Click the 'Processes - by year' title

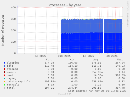(x=65, y=5)
